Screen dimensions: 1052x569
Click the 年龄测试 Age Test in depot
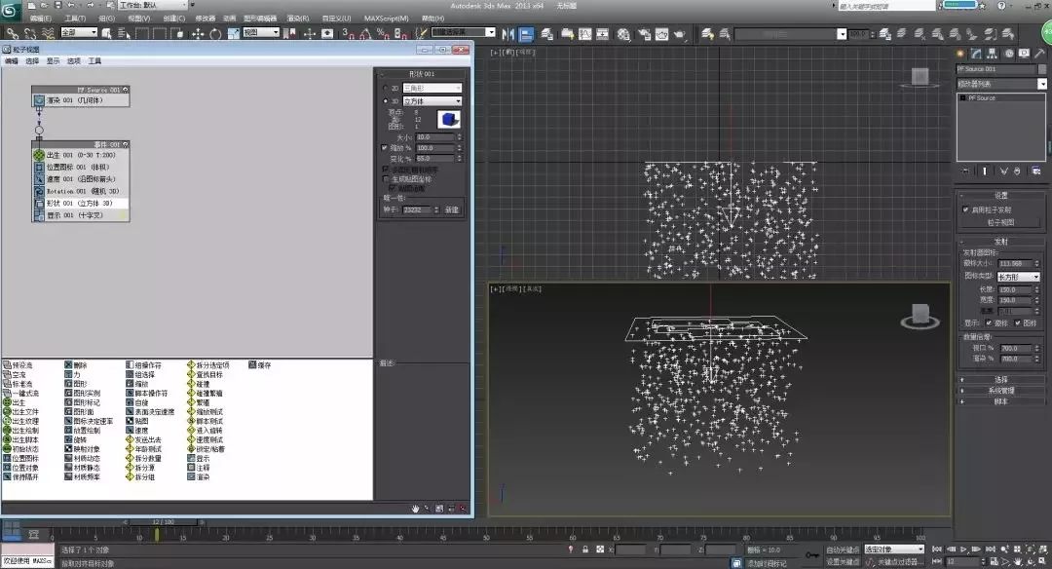(x=143, y=449)
